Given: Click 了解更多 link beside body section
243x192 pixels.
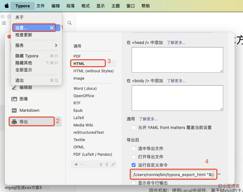Looking at the screenshot, I should coord(176,81).
